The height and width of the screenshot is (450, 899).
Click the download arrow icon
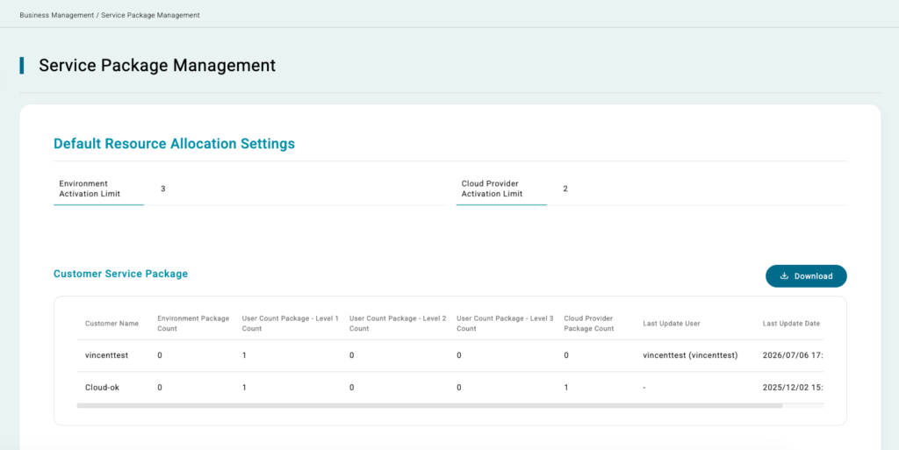click(x=784, y=276)
